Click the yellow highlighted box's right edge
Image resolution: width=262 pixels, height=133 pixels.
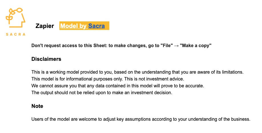pos(109,26)
